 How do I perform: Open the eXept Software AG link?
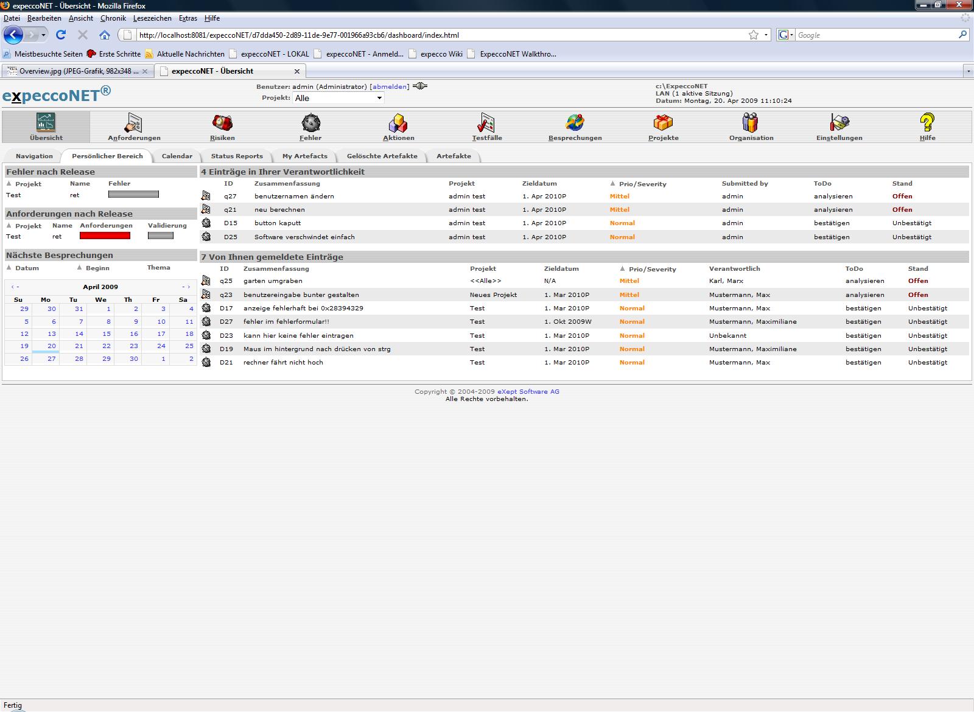(528, 392)
